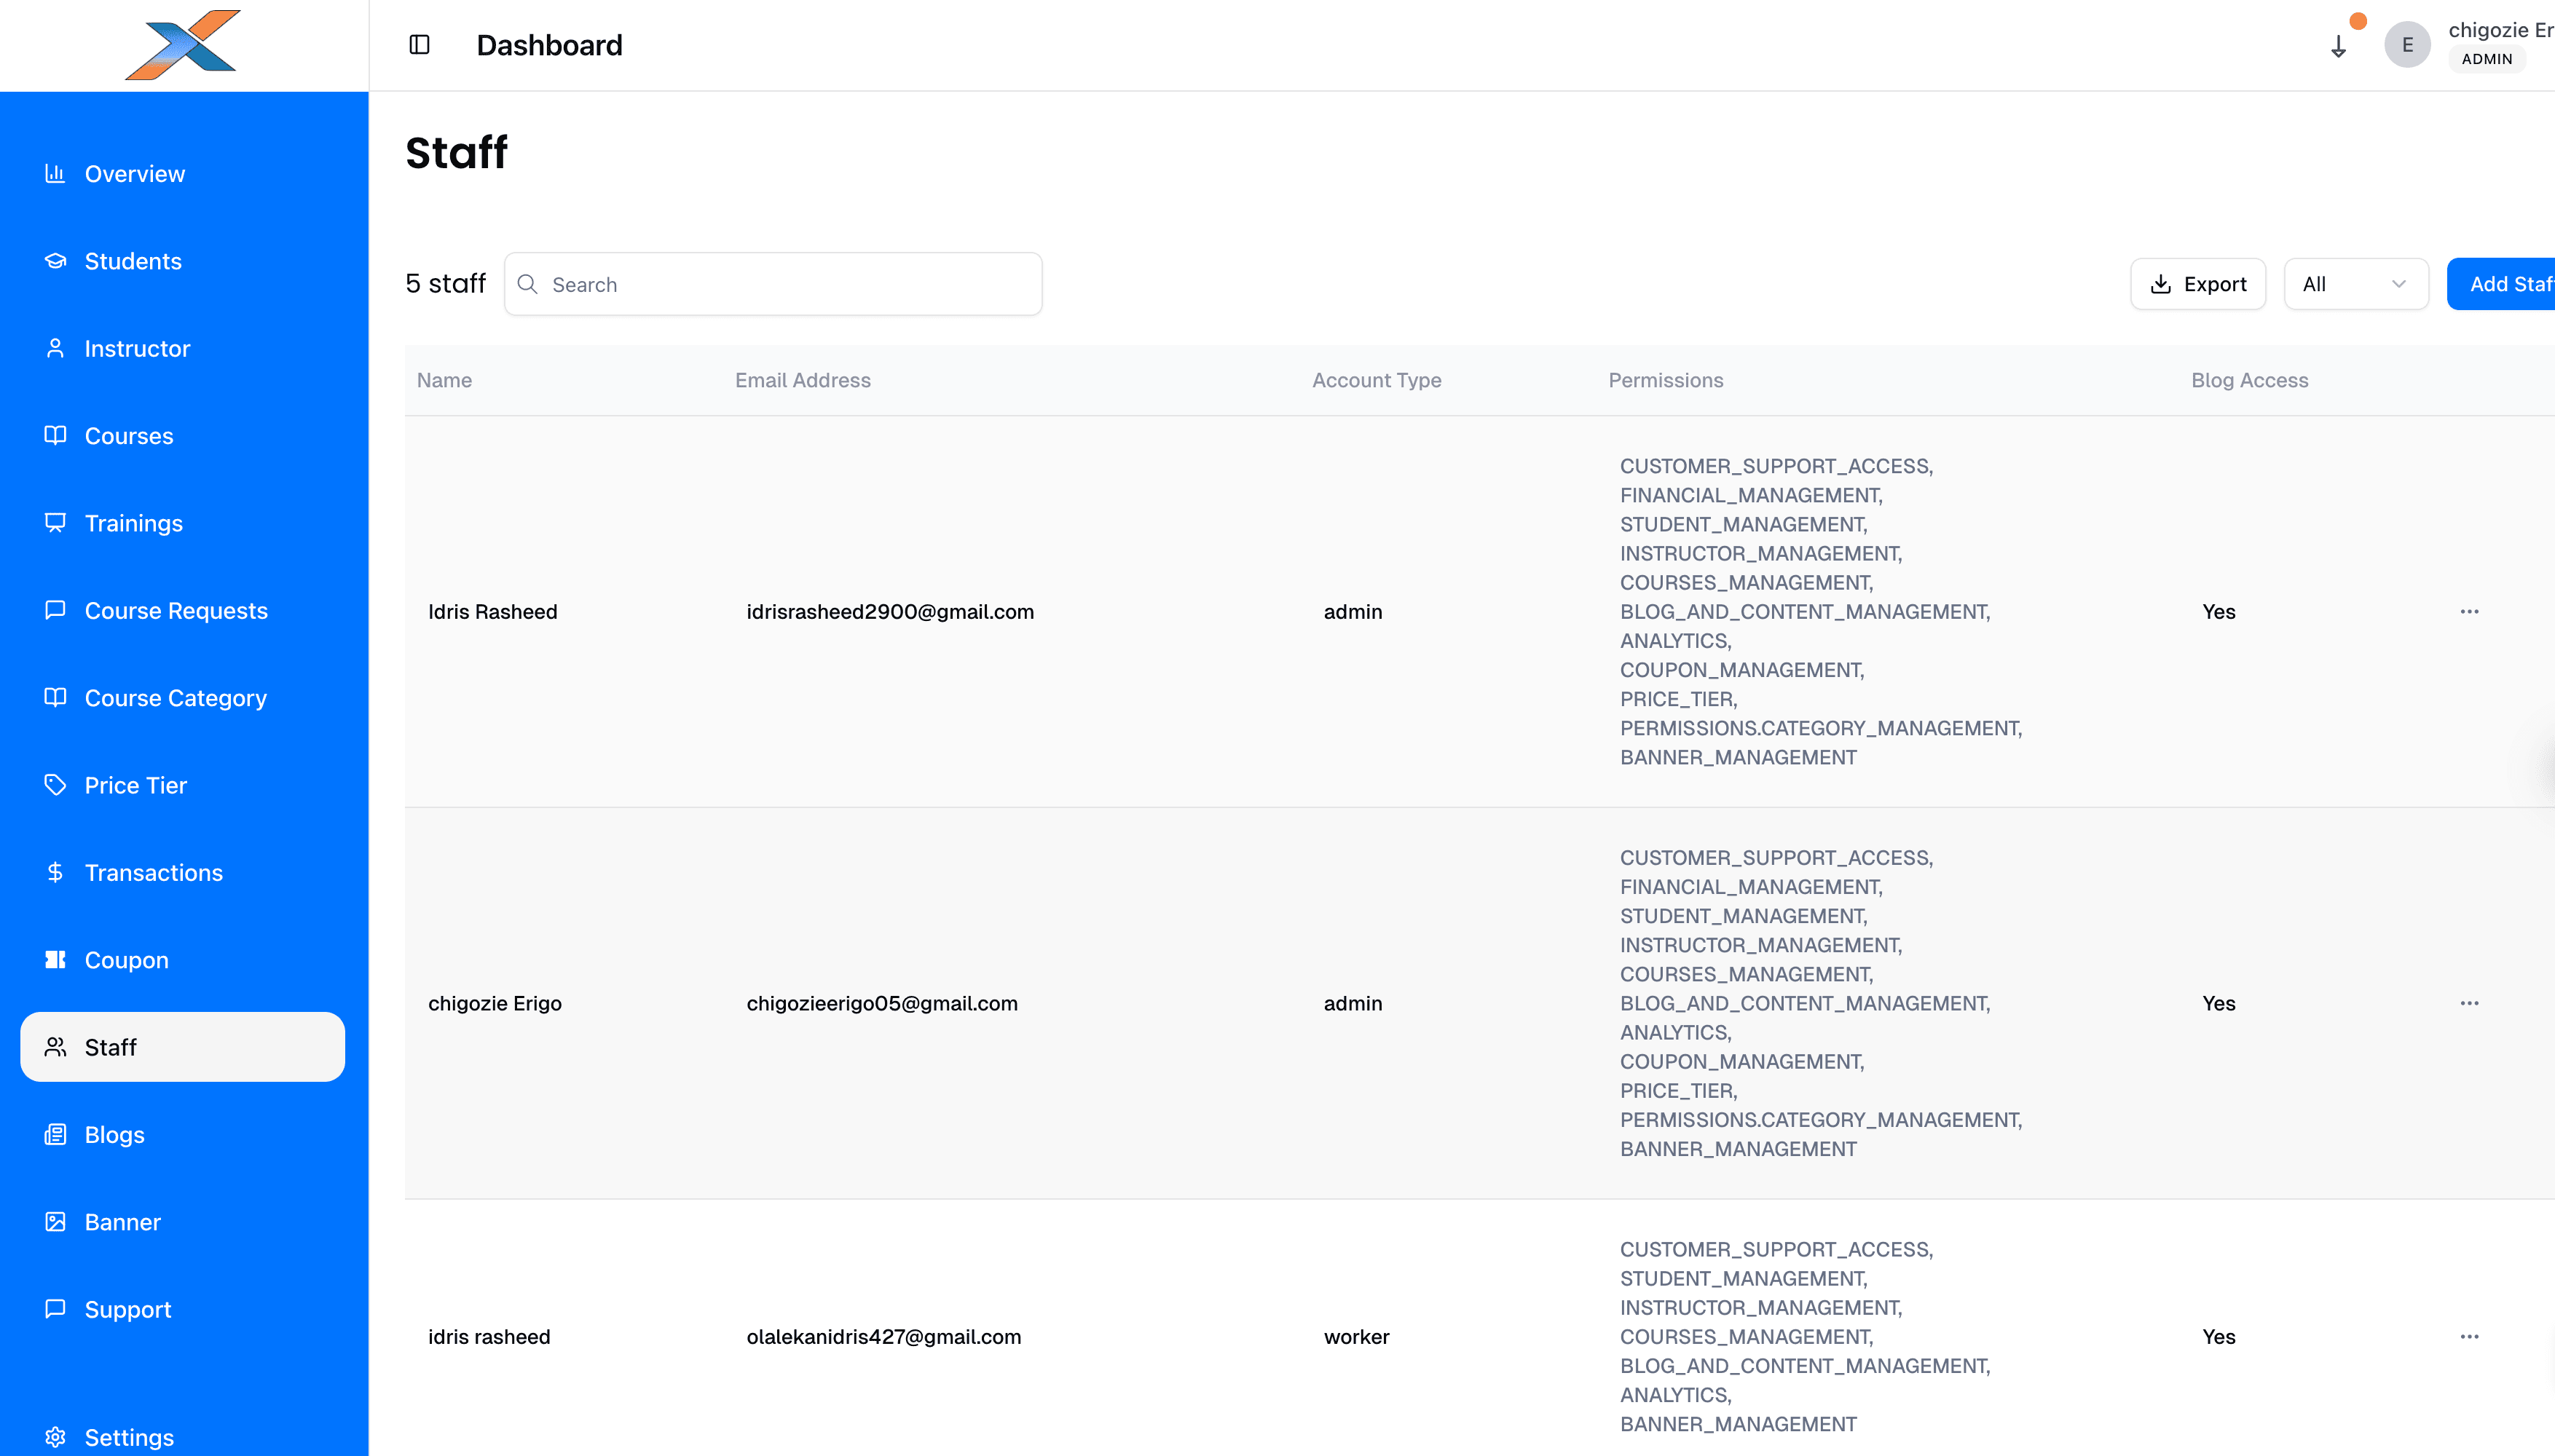Screen dimensions: 2555x1456
Task: Click the Instructor icon in the sidebar
Action: click(x=55, y=348)
